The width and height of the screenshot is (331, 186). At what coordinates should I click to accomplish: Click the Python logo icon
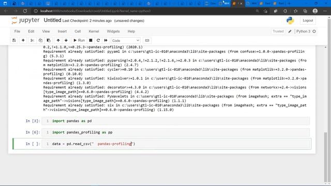tap(290, 21)
